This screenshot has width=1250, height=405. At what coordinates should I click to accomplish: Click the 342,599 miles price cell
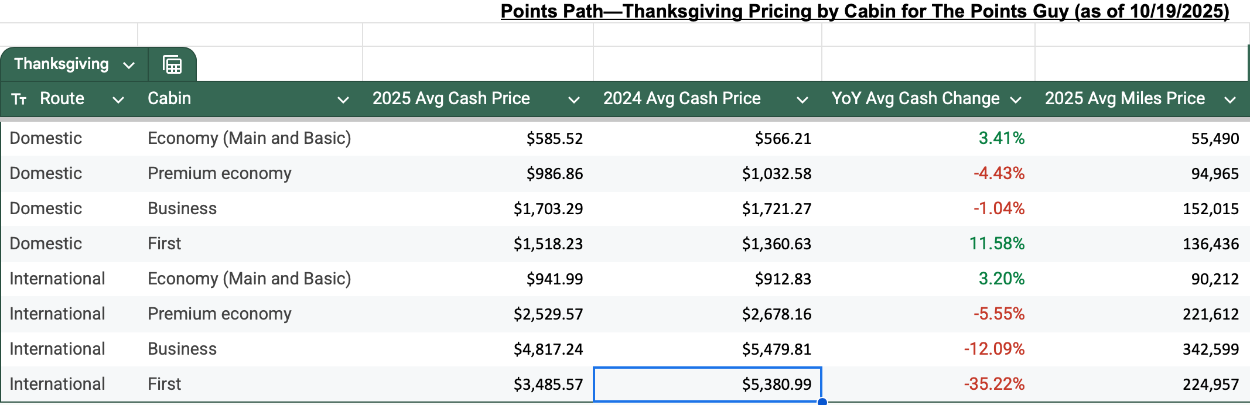click(1210, 349)
